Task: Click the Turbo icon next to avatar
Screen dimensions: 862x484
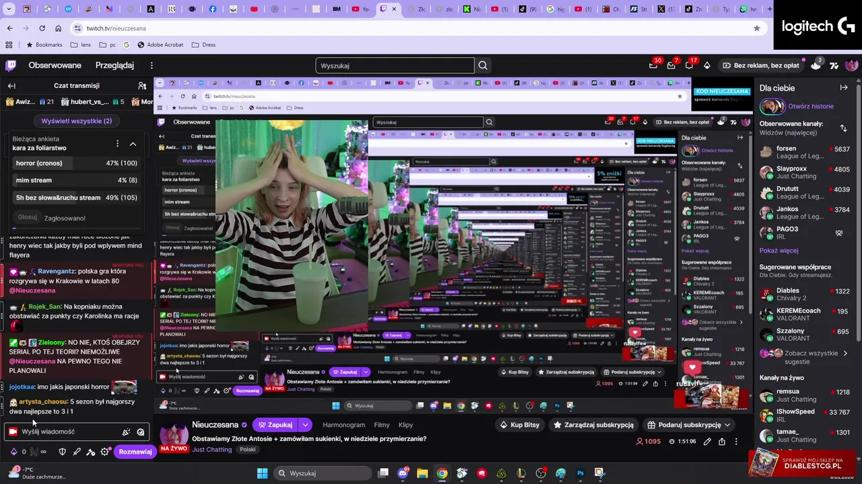Action: [834, 65]
